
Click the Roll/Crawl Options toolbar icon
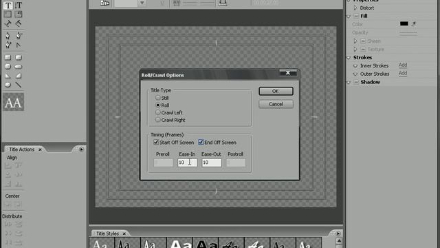[104, 3]
